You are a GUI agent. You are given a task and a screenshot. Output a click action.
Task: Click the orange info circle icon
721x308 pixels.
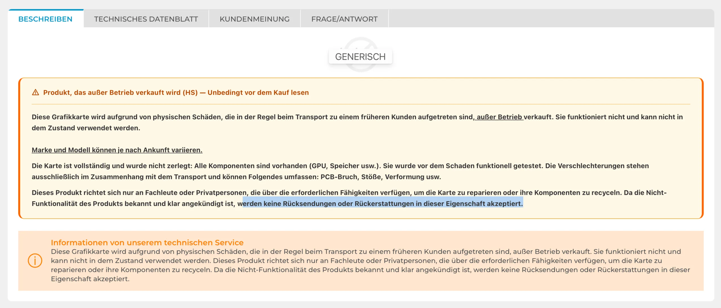point(35,261)
